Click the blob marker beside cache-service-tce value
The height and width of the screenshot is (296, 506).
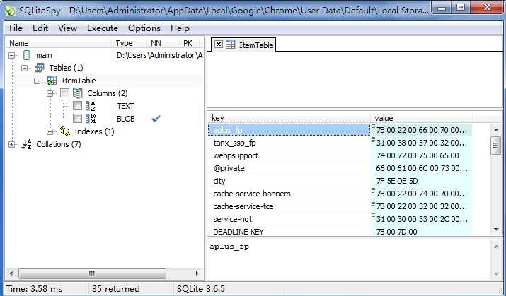(x=373, y=203)
